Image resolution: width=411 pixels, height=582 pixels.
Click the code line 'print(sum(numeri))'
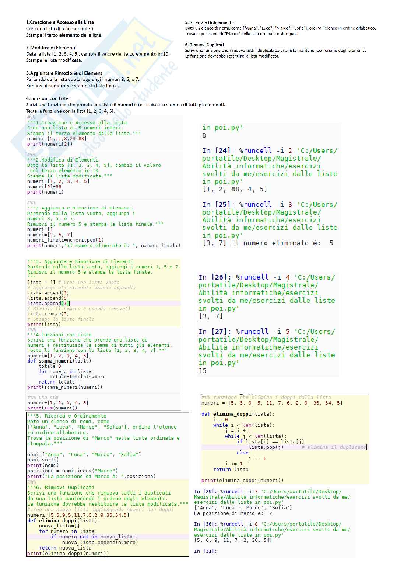52,408
